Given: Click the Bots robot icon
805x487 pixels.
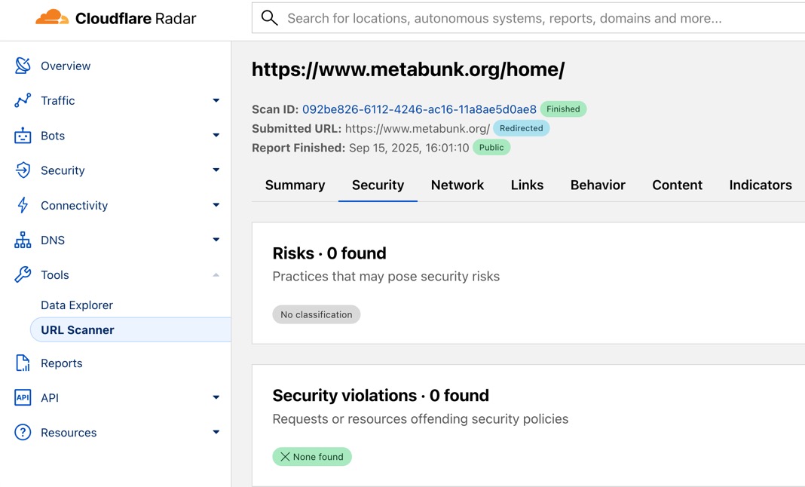Looking at the screenshot, I should pos(23,136).
